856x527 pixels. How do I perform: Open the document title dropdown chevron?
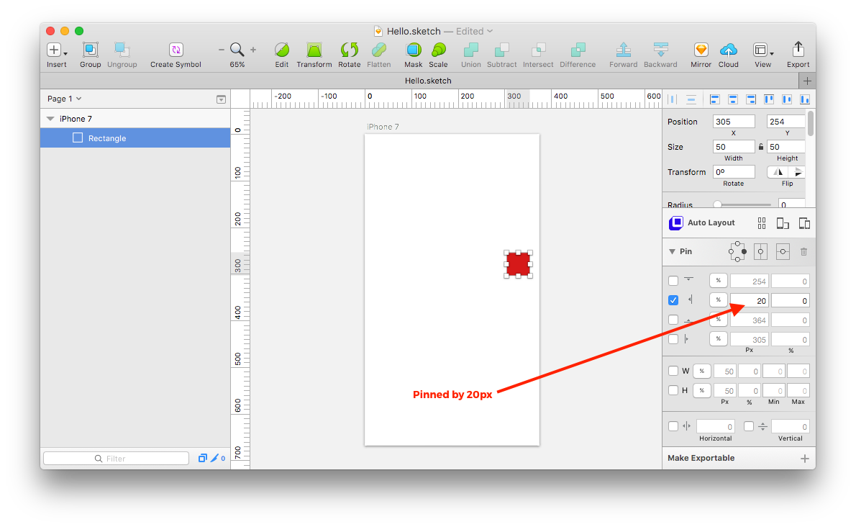pyautogui.click(x=490, y=31)
